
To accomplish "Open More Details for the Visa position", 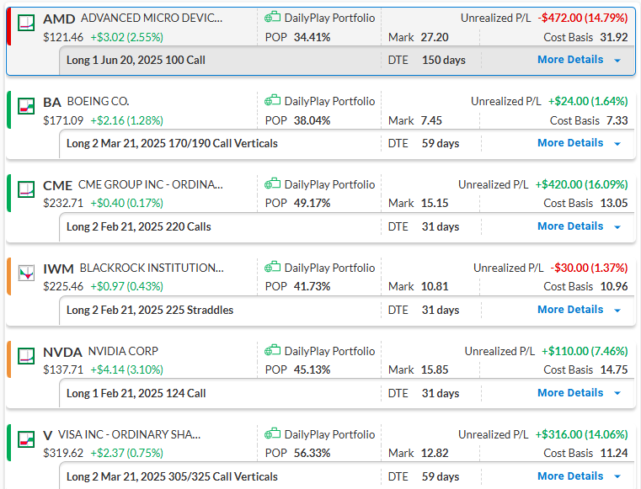I will coord(570,476).
